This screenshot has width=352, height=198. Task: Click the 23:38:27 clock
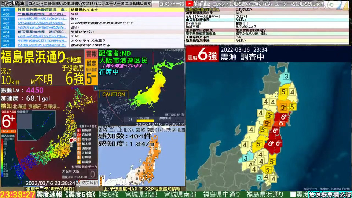18,194
